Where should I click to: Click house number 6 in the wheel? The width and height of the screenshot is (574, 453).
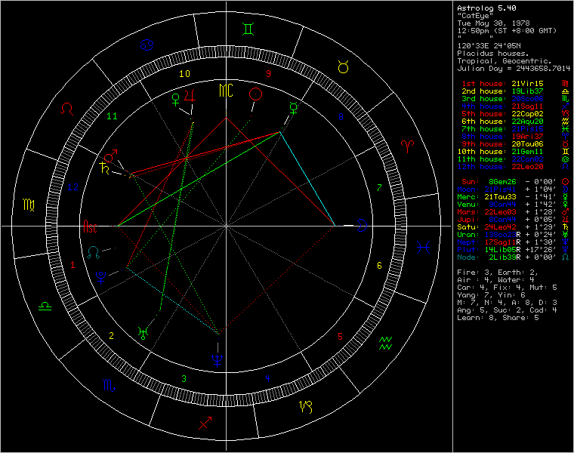[379, 265]
